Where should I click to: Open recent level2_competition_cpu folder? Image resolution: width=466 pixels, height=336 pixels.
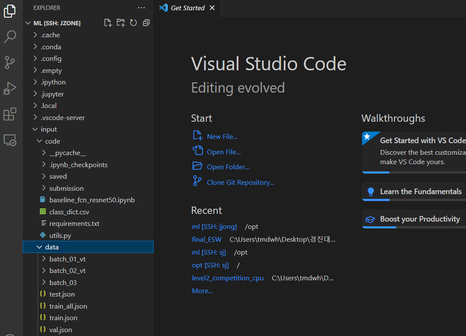click(228, 278)
